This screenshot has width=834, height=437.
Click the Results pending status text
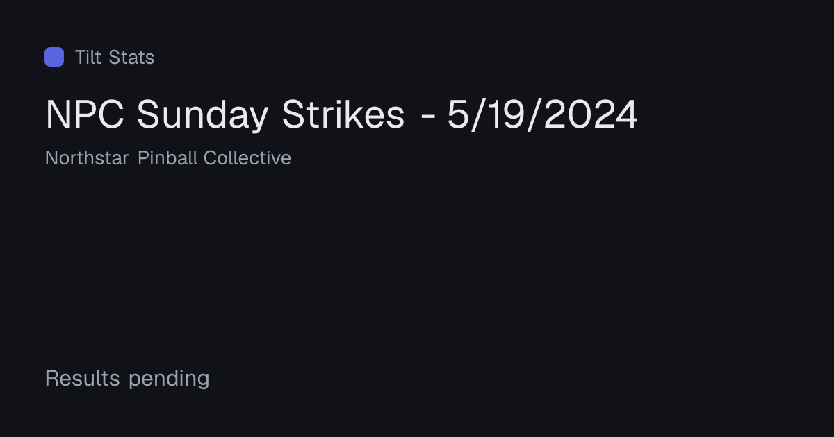[127, 379]
